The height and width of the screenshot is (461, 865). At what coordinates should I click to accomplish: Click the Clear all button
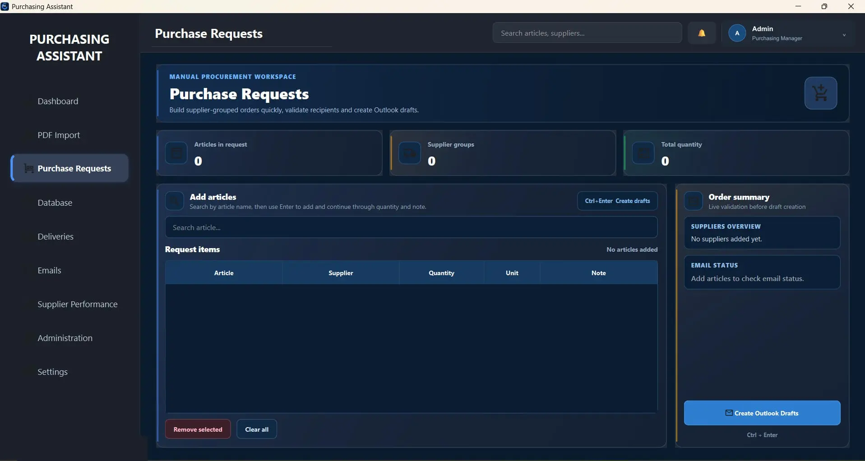pyautogui.click(x=257, y=429)
